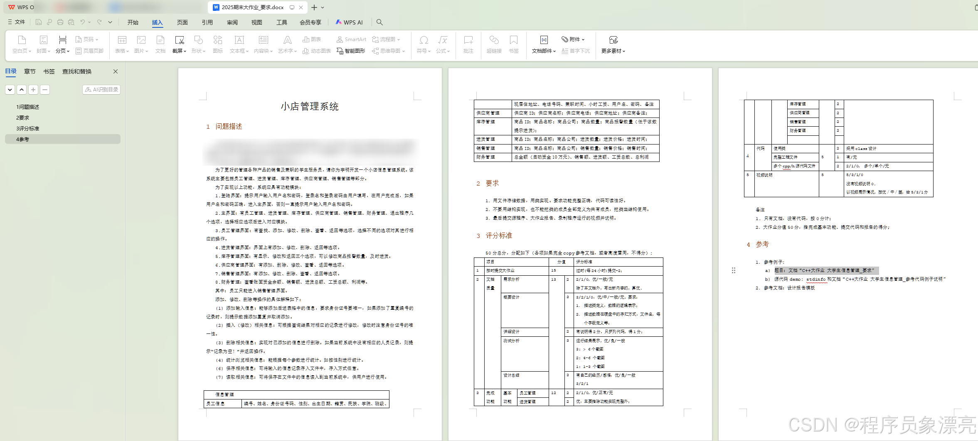978x441 pixels.
Task: Open the search magnifier next to WPS AI
Action: pyautogui.click(x=379, y=22)
